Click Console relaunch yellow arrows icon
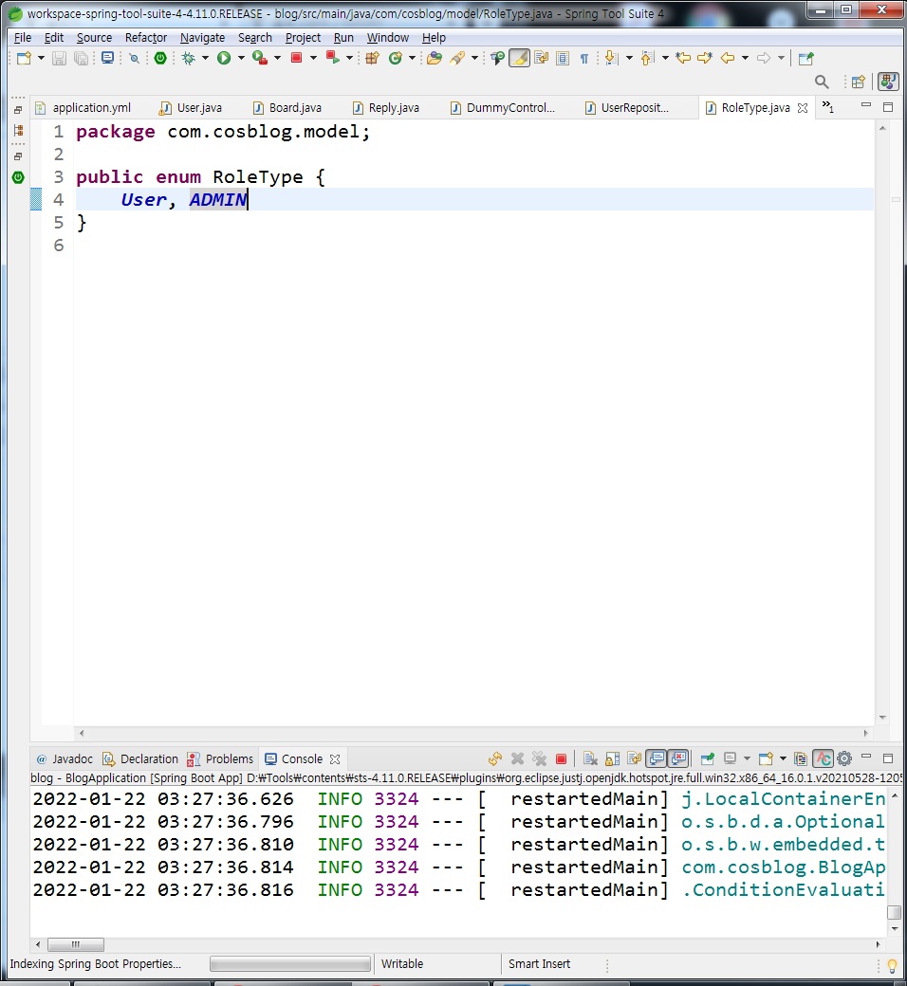Image resolution: width=907 pixels, height=986 pixels. click(495, 759)
